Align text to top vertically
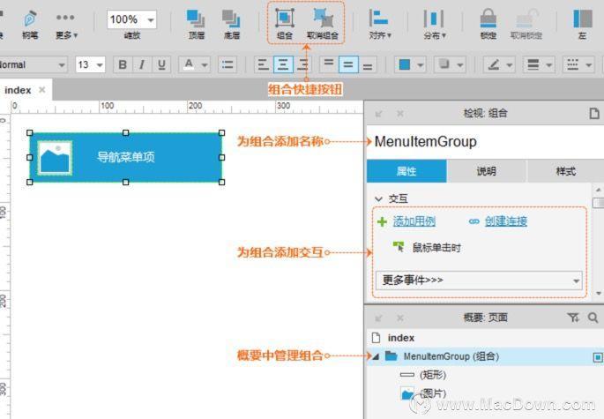 [x=329, y=64]
